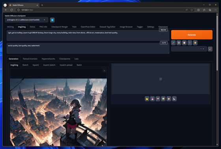Click the browser refresh button
221x149 pixels.
coord(12,10)
